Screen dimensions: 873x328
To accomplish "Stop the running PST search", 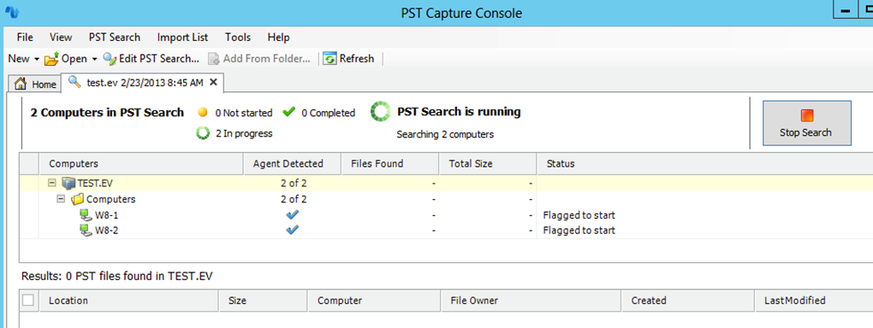I will [806, 123].
